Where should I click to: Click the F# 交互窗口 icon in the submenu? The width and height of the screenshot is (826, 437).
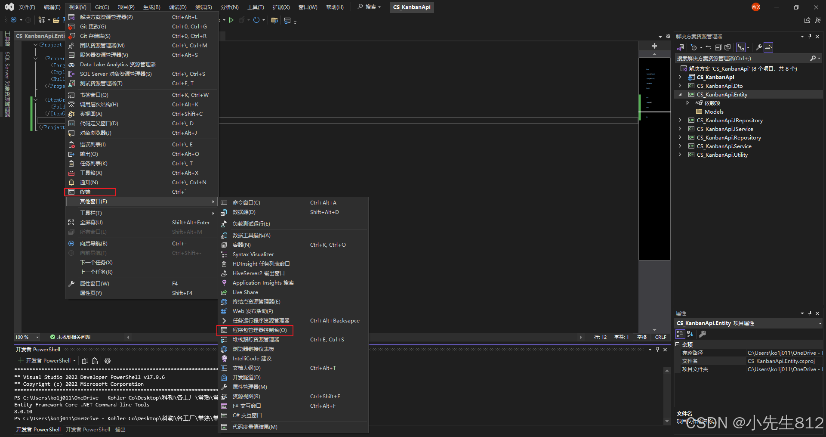[x=224, y=406]
